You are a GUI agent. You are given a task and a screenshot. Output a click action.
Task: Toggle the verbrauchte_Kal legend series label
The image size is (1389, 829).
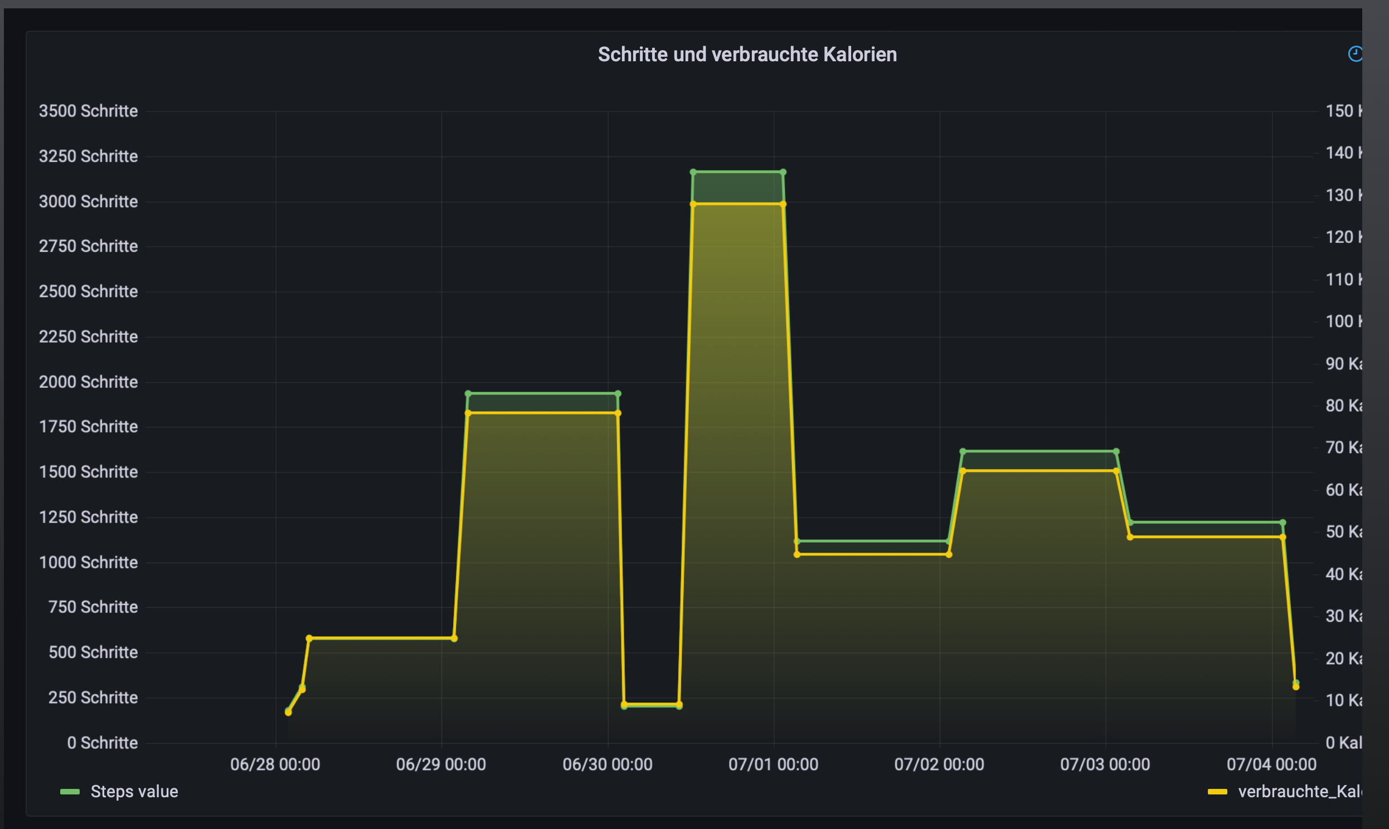pos(1300,791)
